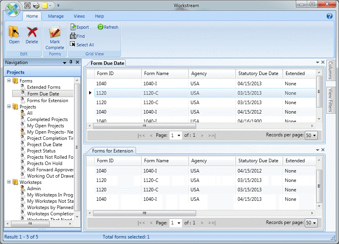Switch to the Manage ribbon tab
339x244 pixels.
[55, 16]
